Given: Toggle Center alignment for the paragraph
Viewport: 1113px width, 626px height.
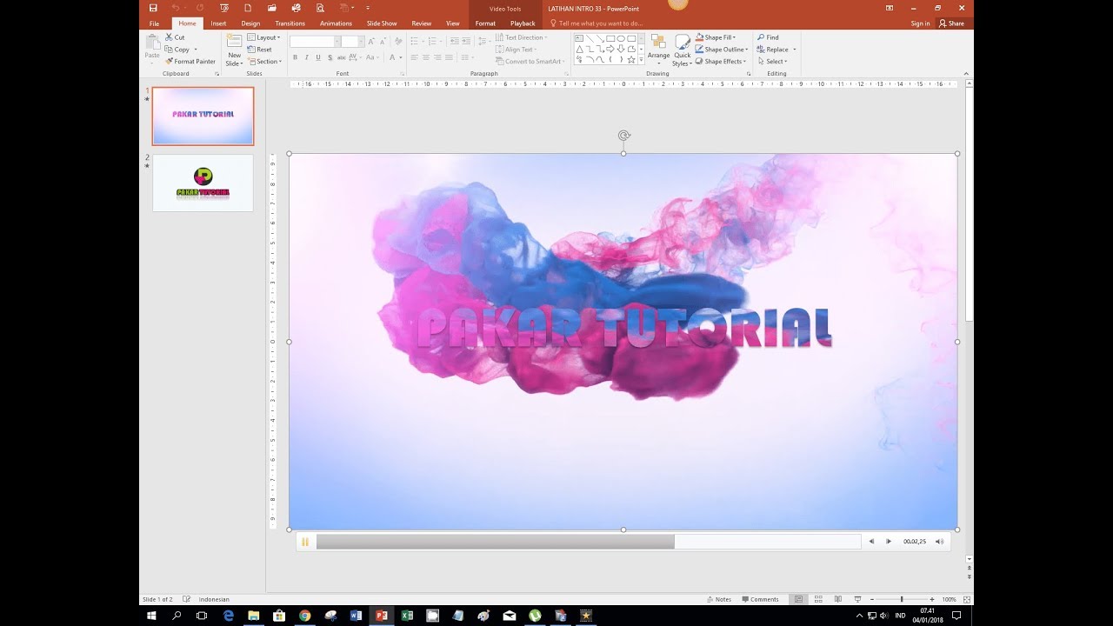Looking at the screenshot, I should (x=425, y=57).
